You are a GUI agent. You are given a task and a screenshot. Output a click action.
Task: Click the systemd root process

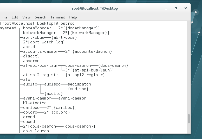click(8, 28)
